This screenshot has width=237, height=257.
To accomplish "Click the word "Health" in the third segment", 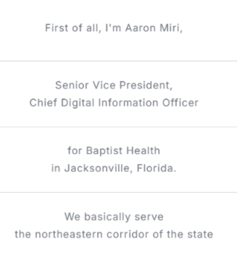I will [x=143, y=151].
